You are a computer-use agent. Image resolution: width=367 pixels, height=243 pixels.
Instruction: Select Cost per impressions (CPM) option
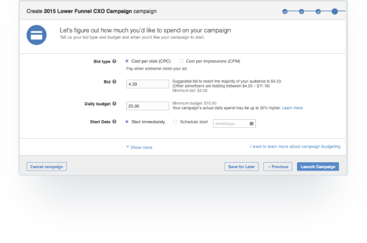[x=182, y=61]
